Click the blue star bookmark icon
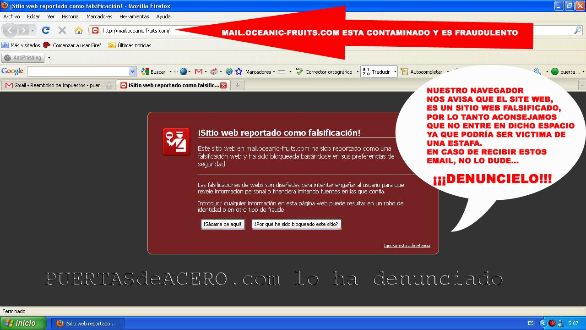The height and width of the screenshot is (330, 586). tap(239, 71)
